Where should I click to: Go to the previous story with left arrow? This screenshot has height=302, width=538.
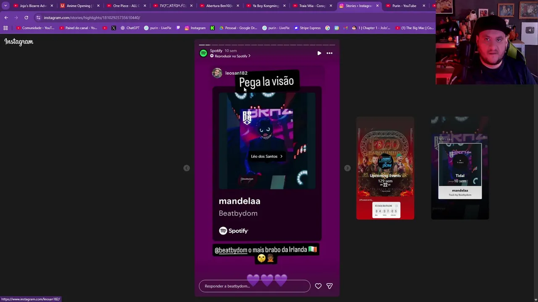click(x=187, y=168)
